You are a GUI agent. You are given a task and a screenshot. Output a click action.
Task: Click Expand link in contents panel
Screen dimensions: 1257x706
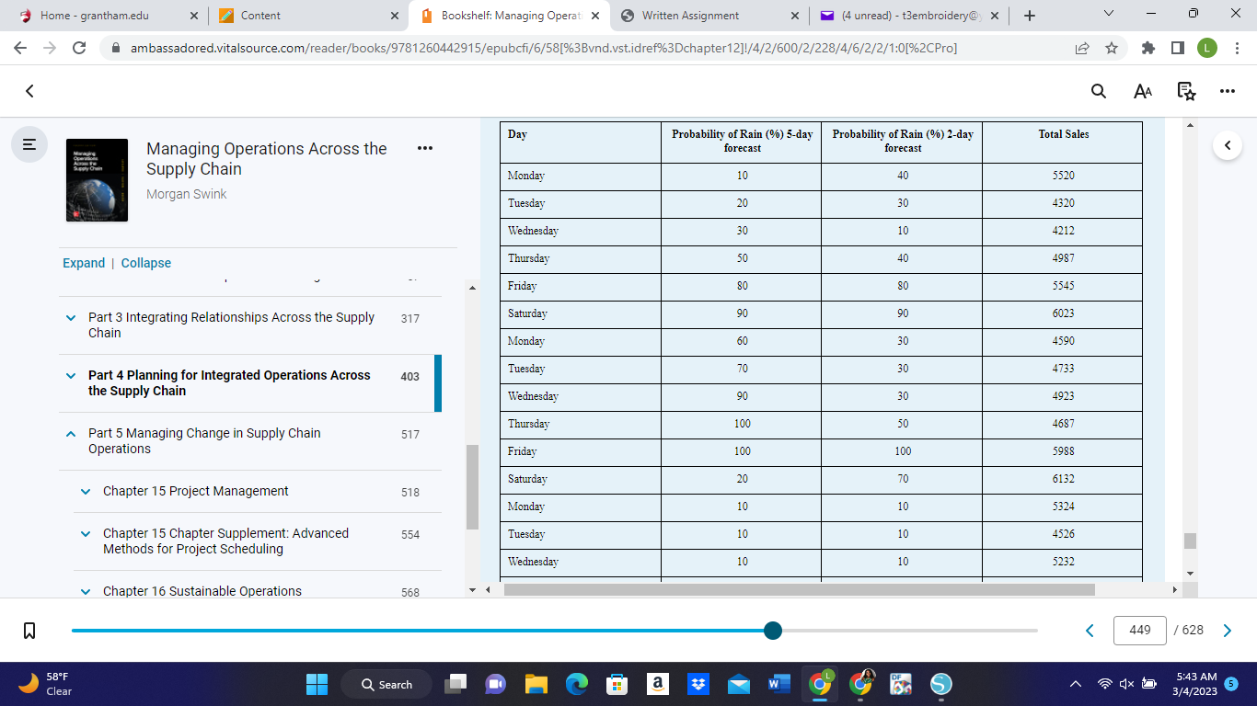pos(84,263)
